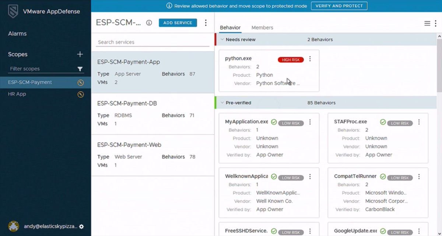Click the LOW RISK badge on MyApplication.exe

(x=291, y=123)
